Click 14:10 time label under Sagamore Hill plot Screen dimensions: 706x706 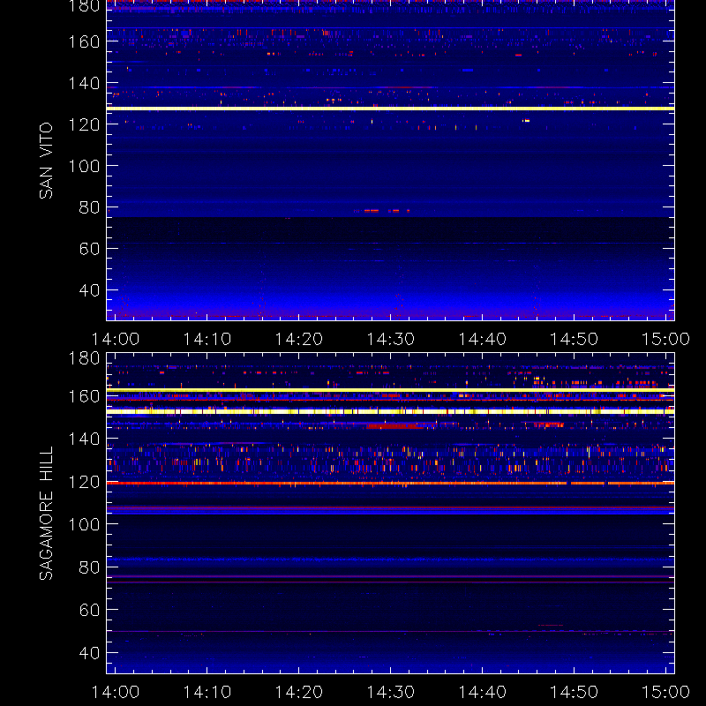tap(207, 692)
